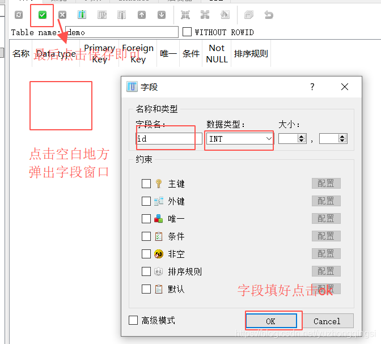
Task: Click the Primary Key column header
Action: (99, 53)
